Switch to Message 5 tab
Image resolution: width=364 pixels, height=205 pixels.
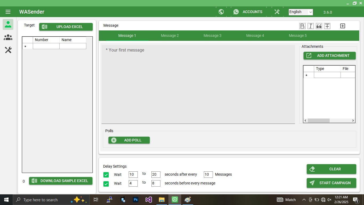point(298,36)
